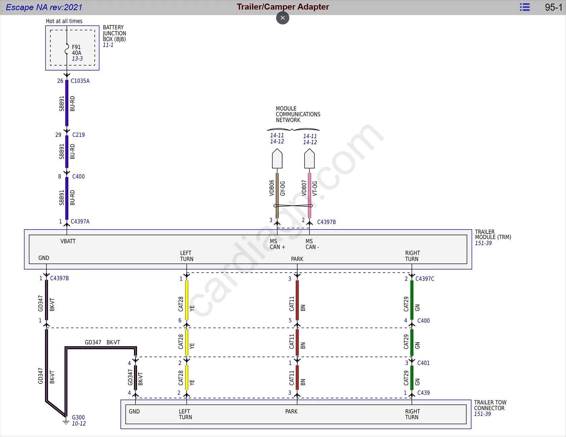566x437 pixels.
Task: Follow fuse F91 reference 13-3
Action: point(77,58)
